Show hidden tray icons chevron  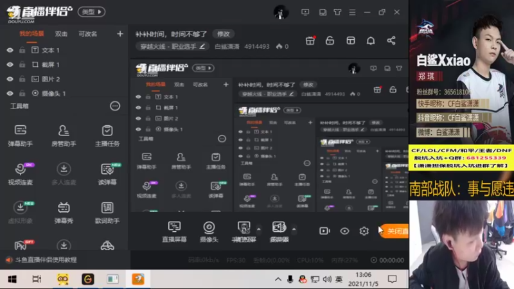click(278, 279)
